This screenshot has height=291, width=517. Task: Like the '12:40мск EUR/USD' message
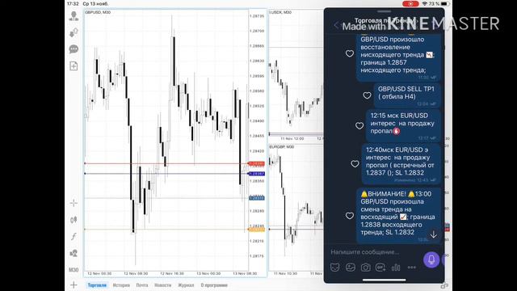point(355,163)
